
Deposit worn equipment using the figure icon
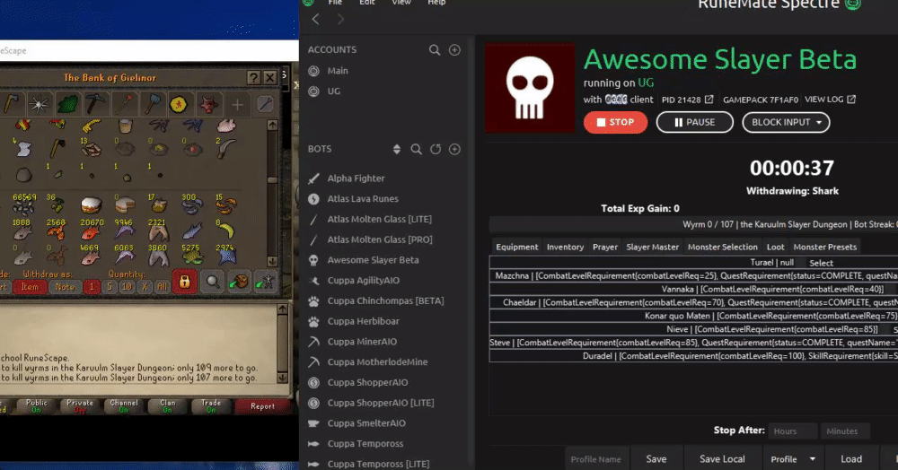(x=265, y=282)
